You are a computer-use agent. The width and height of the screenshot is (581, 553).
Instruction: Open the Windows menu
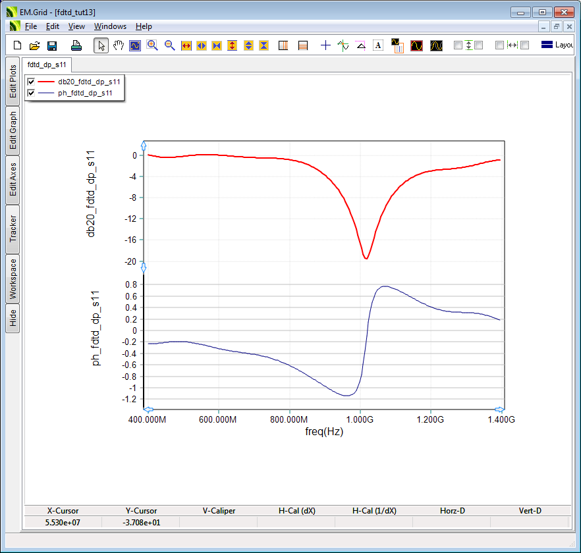coord(110,26)
